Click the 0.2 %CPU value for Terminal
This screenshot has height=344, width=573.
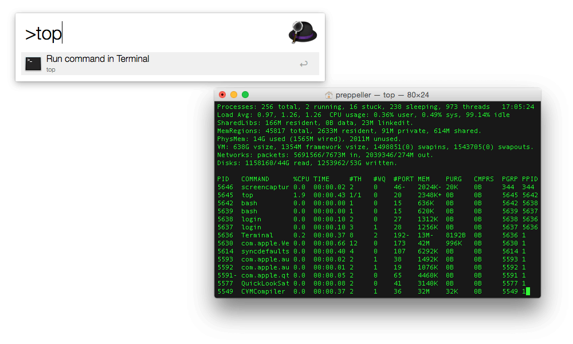click(299, 236)
